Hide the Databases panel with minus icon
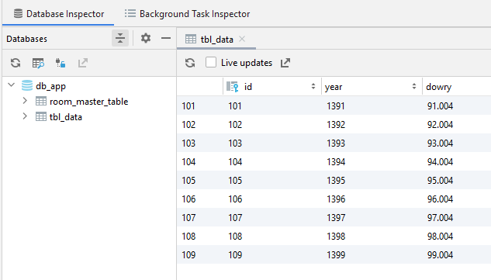This screenshot has height=280, width=491. [166, 38]
